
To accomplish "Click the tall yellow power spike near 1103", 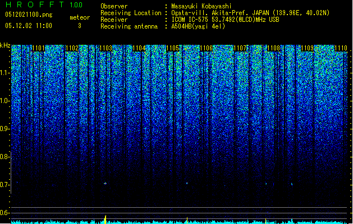I will click(105, 220).
